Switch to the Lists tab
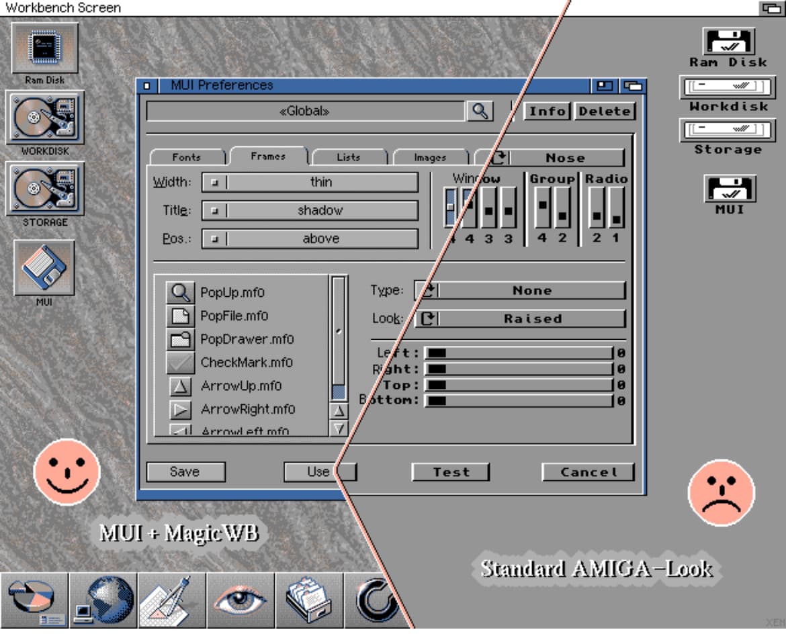 pyautogui.click(x=349, y=157)
